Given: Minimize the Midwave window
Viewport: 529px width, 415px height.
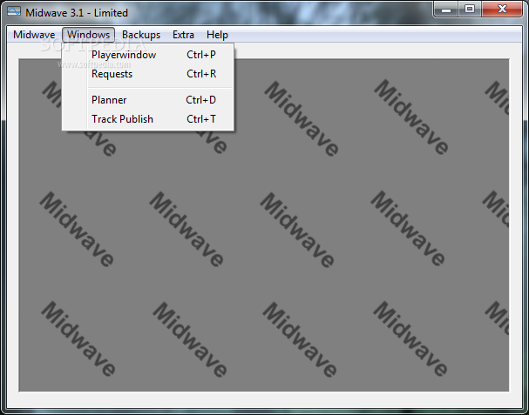Looking at the screenshot, I should pos(446,9).
